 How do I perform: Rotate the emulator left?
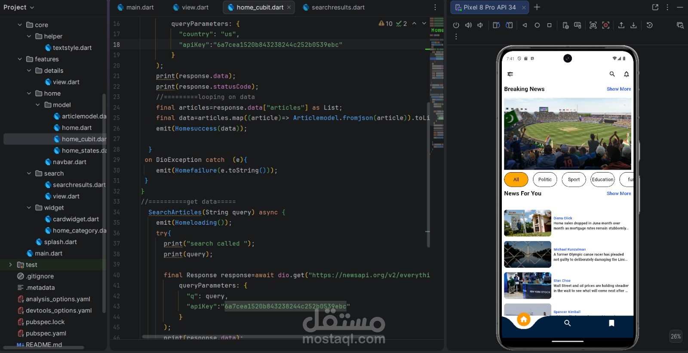pyautogui.click(x=496, y=25)
